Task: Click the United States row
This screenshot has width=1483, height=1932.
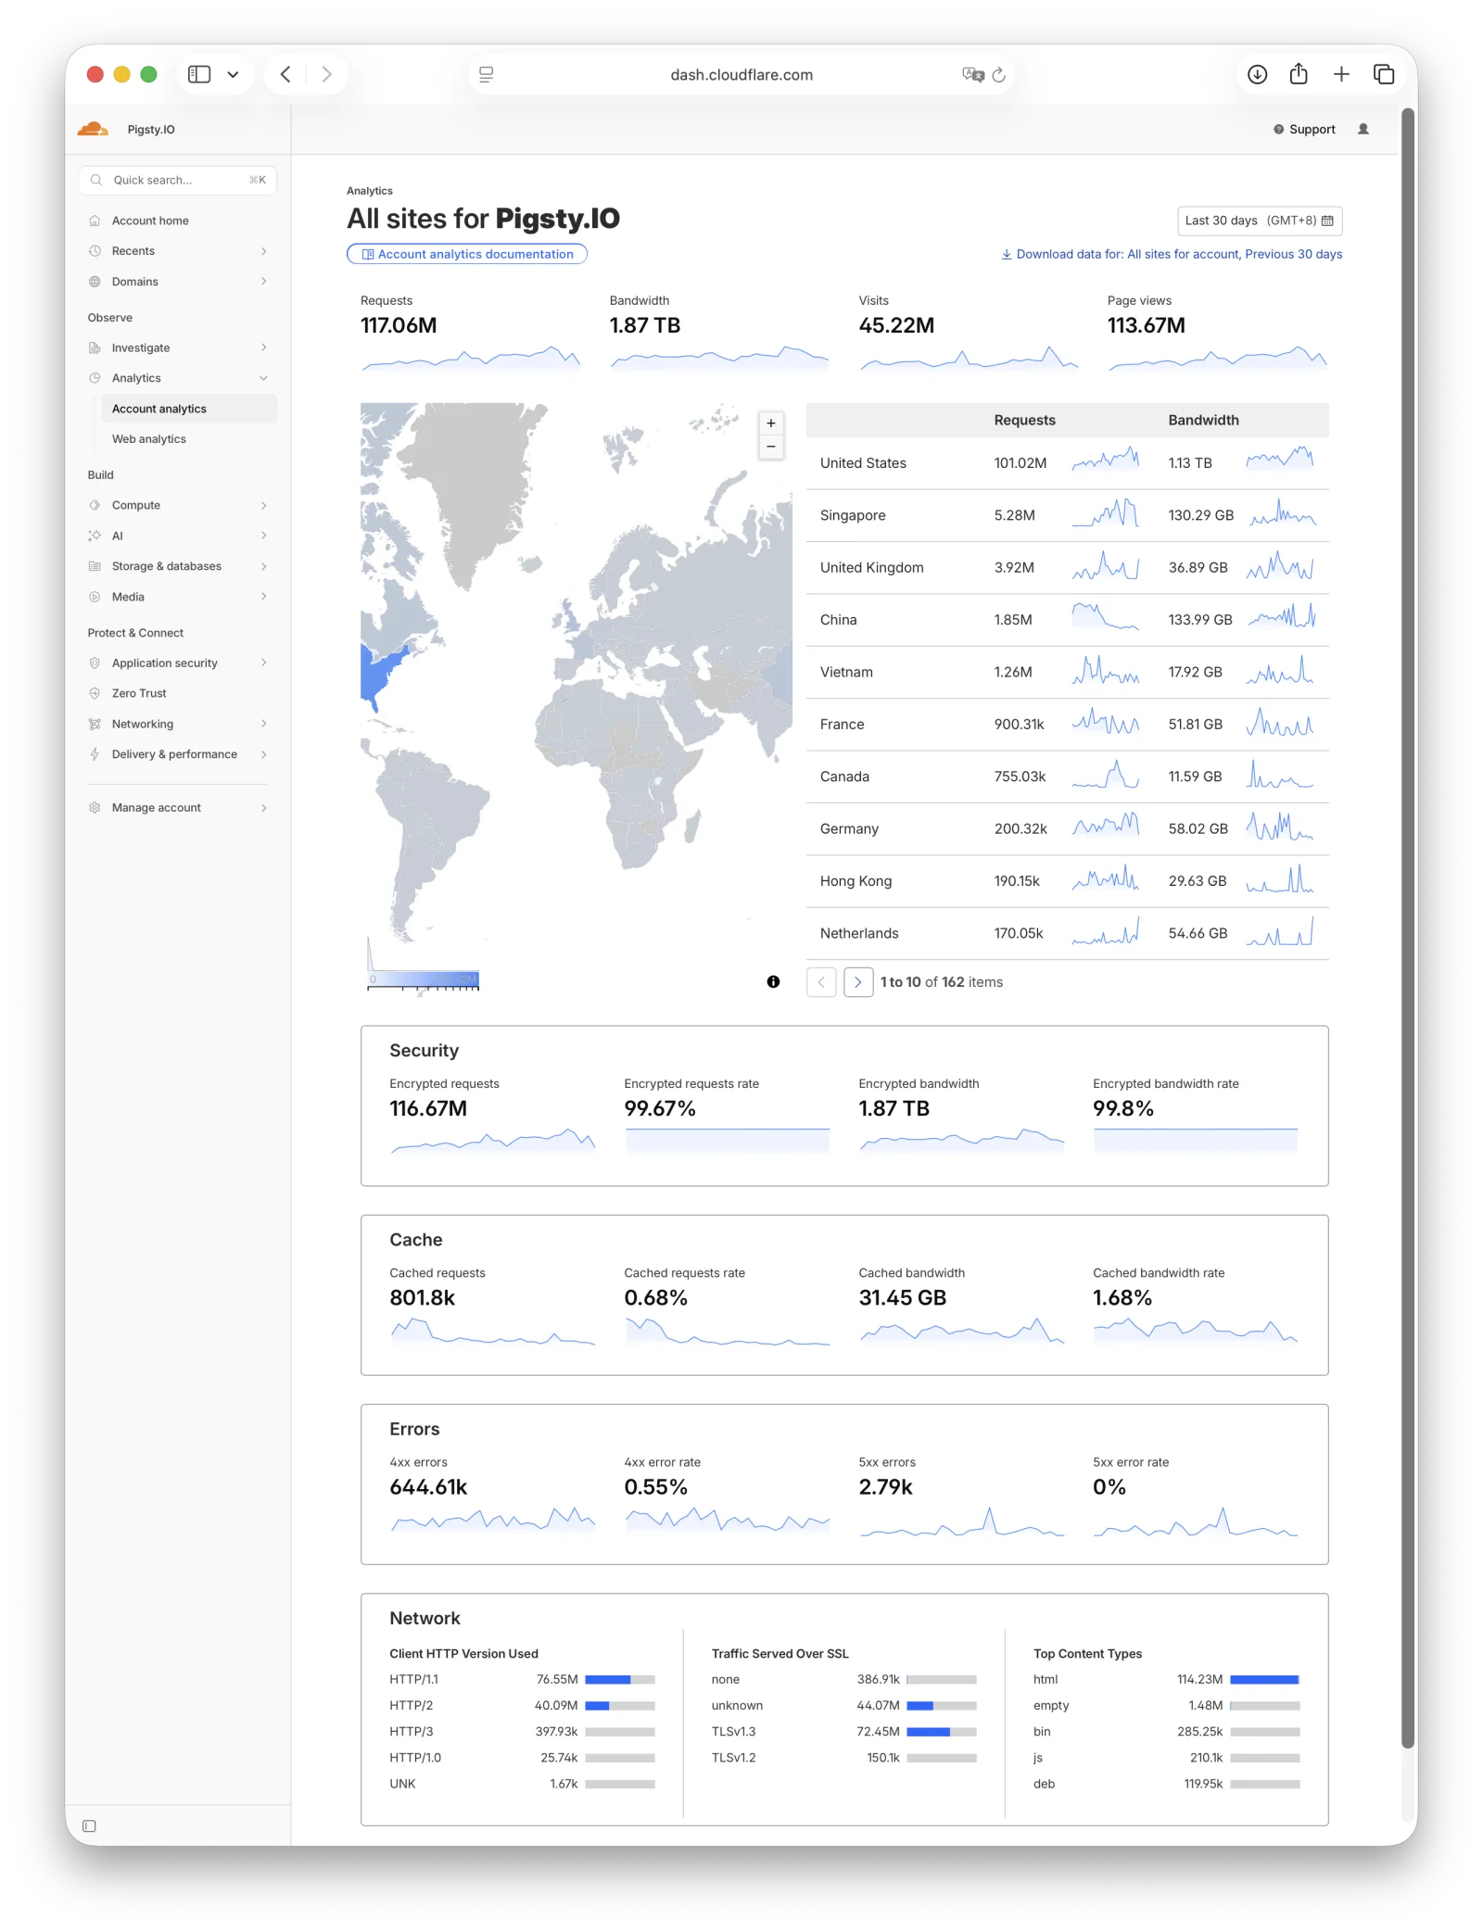Action: 1068,463
